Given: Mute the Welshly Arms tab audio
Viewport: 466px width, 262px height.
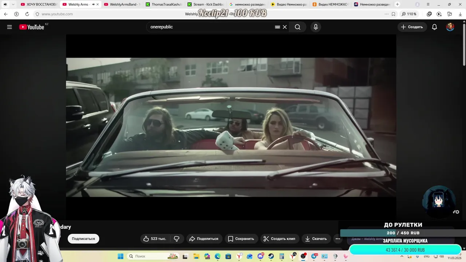Looking at the screenshot, I should [93, 4].
